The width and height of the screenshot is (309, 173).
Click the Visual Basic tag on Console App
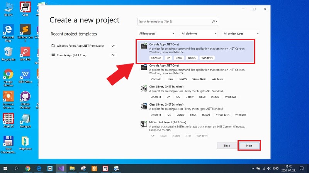(x=199, y=79)
